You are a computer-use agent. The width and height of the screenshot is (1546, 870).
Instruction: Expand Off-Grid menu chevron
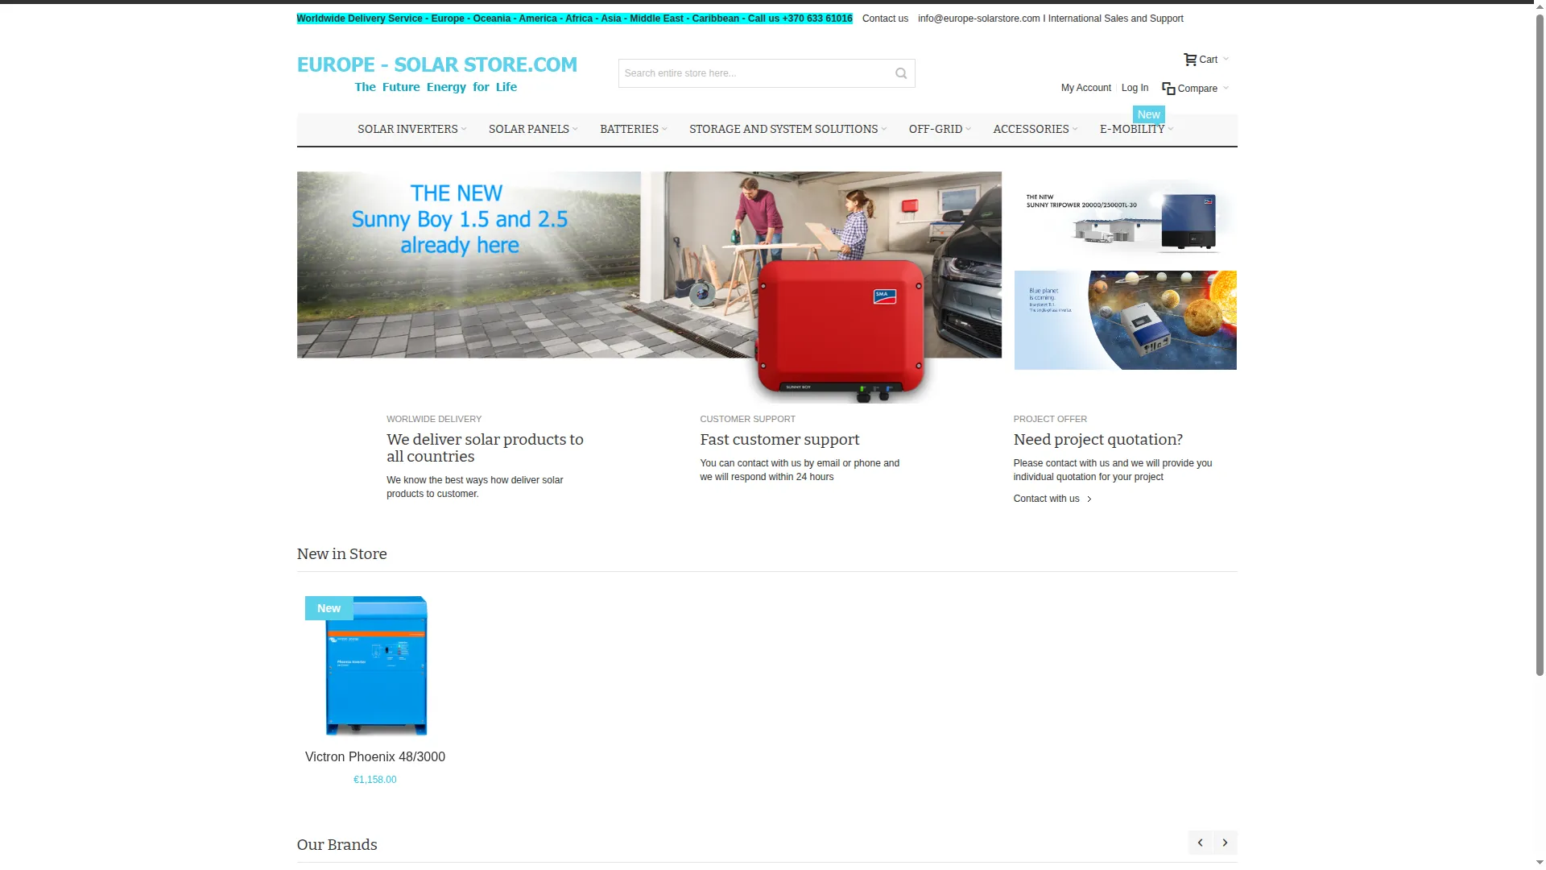[968, 129]
